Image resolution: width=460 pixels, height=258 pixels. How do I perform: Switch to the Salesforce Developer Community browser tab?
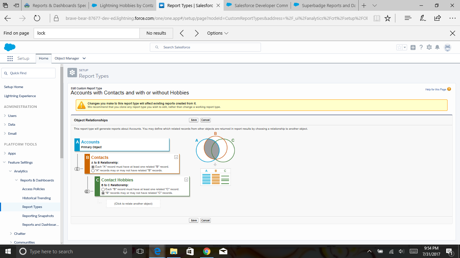(257, 5)
